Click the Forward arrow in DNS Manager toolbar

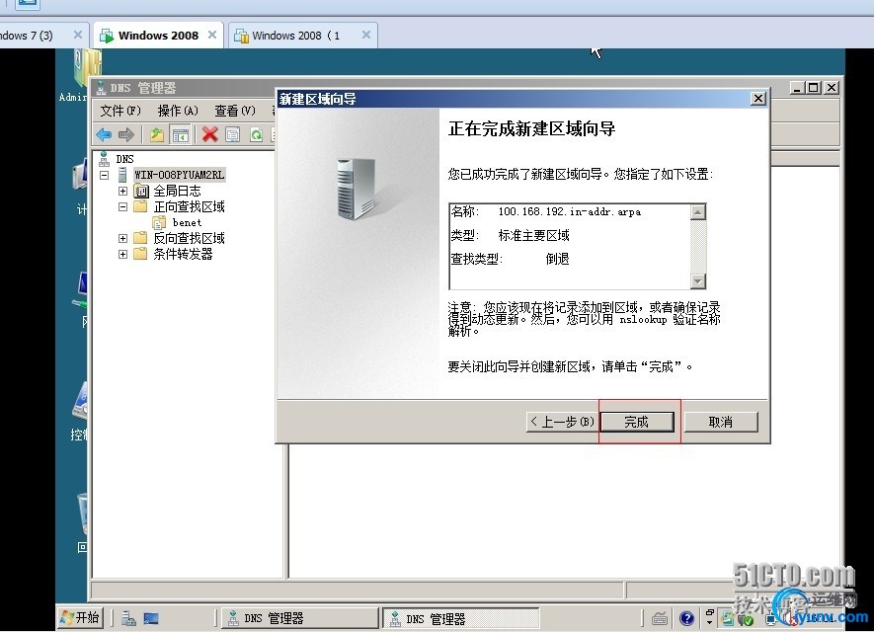126,134
